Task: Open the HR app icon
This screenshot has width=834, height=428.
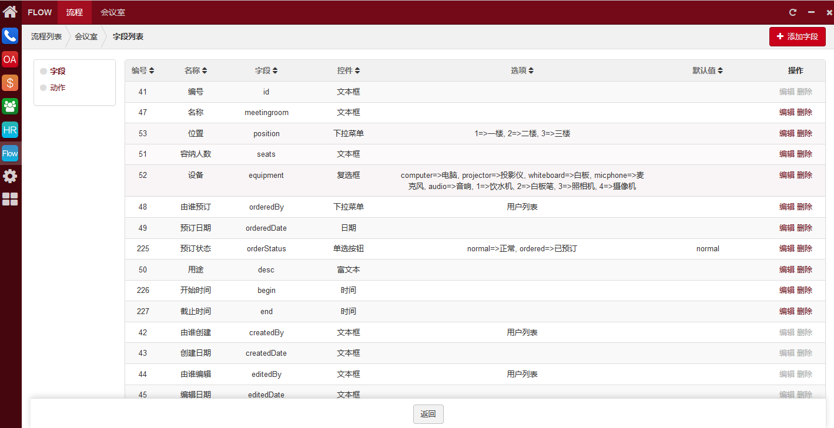Action: (10, 130)
